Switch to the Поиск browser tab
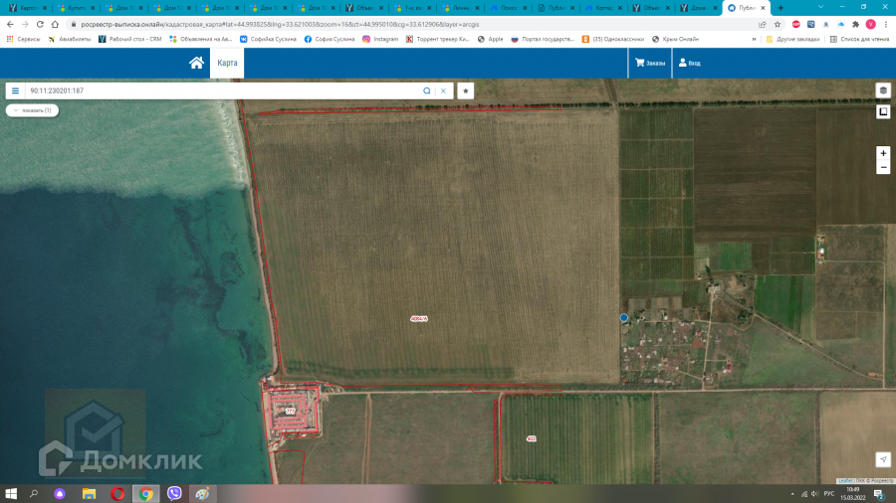 coord(508,8)
